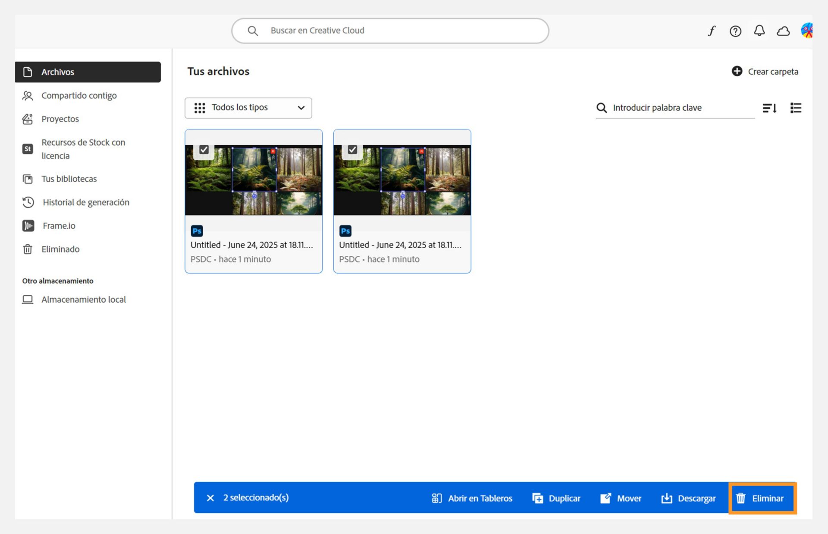
Task: Open the fonts icon in header
Action: pos(712,31)
